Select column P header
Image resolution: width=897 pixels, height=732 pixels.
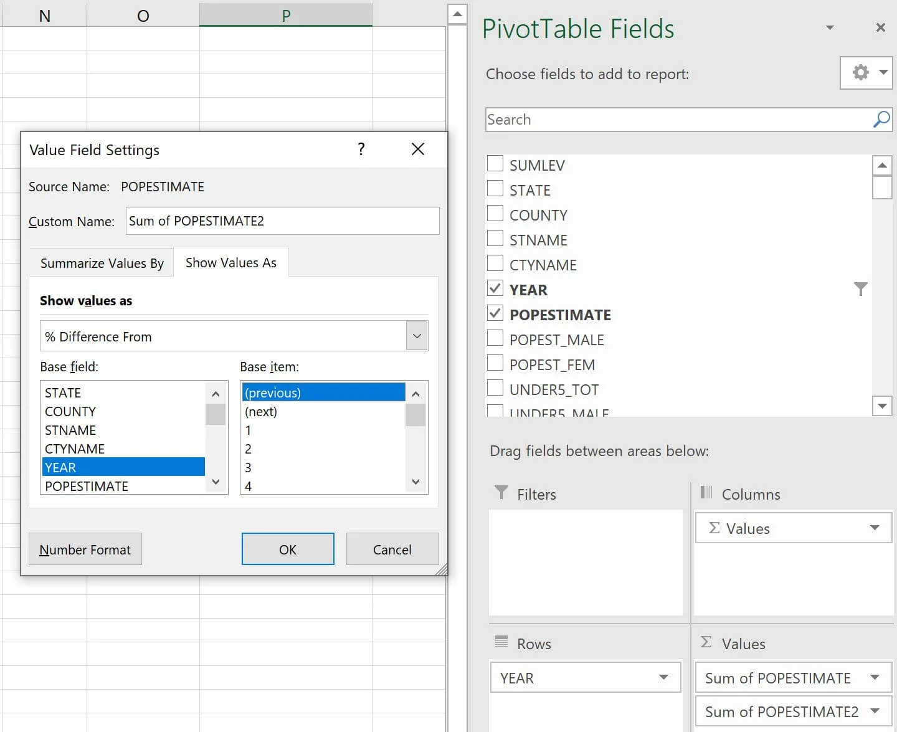(x=286, y=16)
